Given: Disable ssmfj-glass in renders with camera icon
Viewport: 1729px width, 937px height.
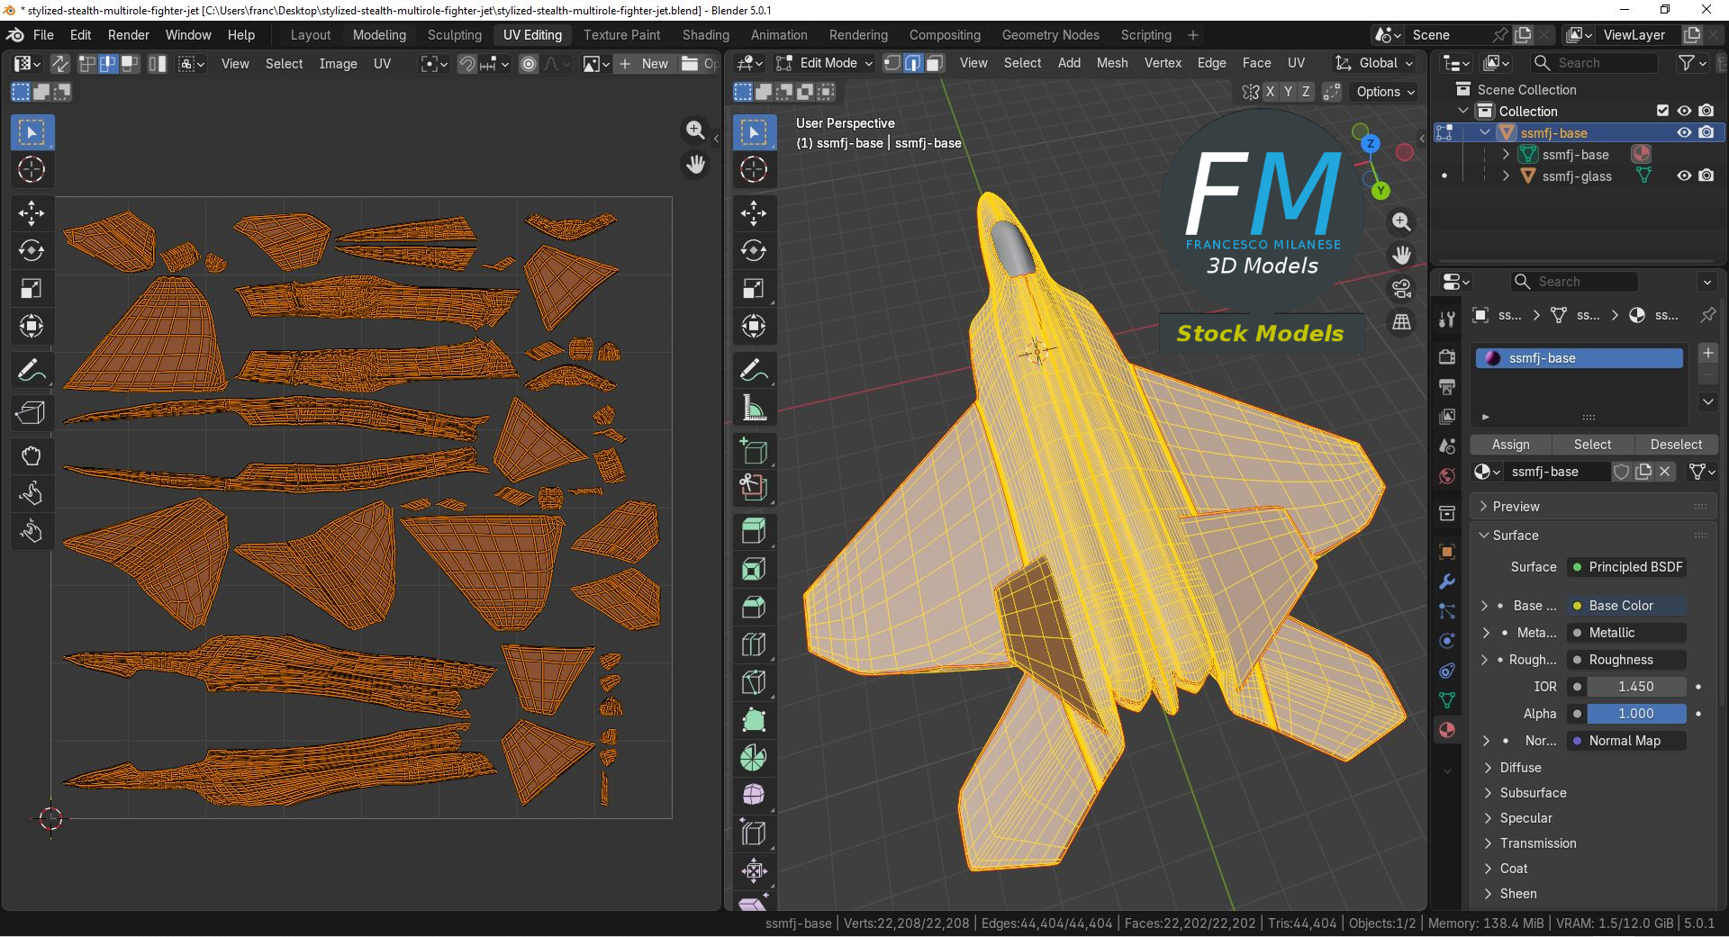Looking at the screenshot, I should point(1706,176).
